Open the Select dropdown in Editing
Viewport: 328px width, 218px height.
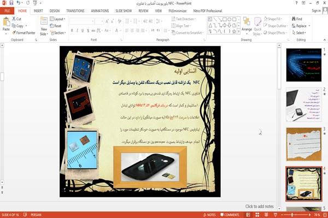pyautogui.click(x=299, y=33)
